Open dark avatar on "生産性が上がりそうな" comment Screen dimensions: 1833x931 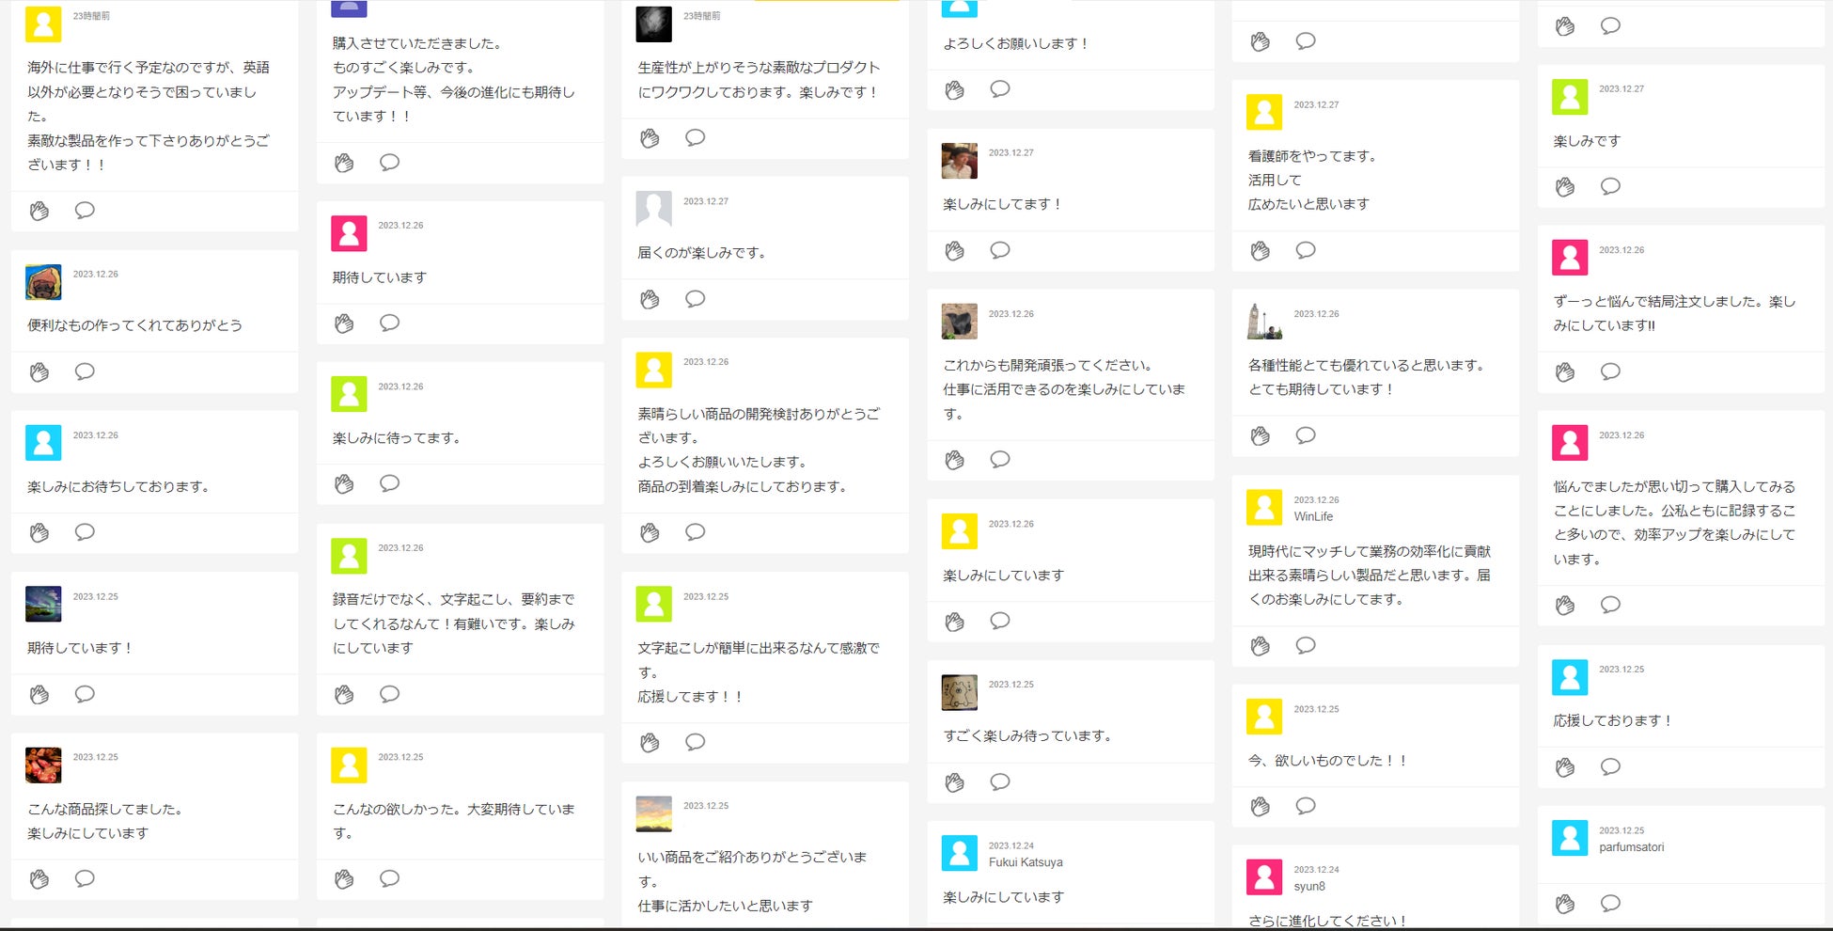(x=653, y=24)
